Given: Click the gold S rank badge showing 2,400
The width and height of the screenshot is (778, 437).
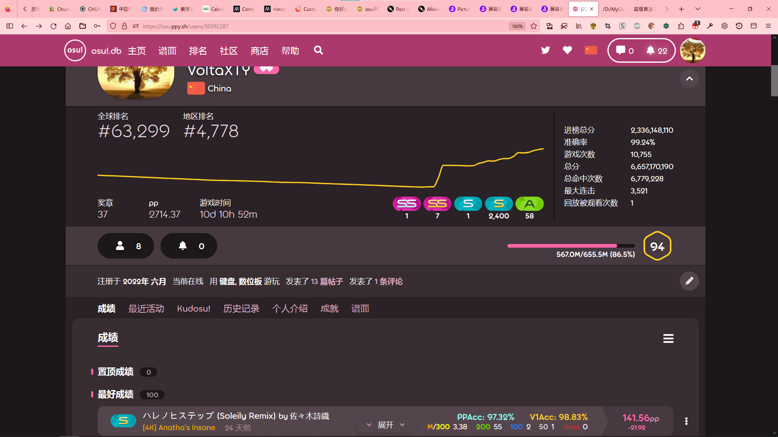Looking at the screenshot, I should pyautogui.click(x=499, y=204).
